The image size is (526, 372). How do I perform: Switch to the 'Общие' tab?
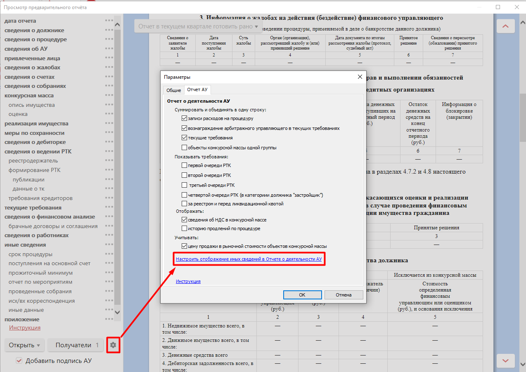(x=173, y=90)
